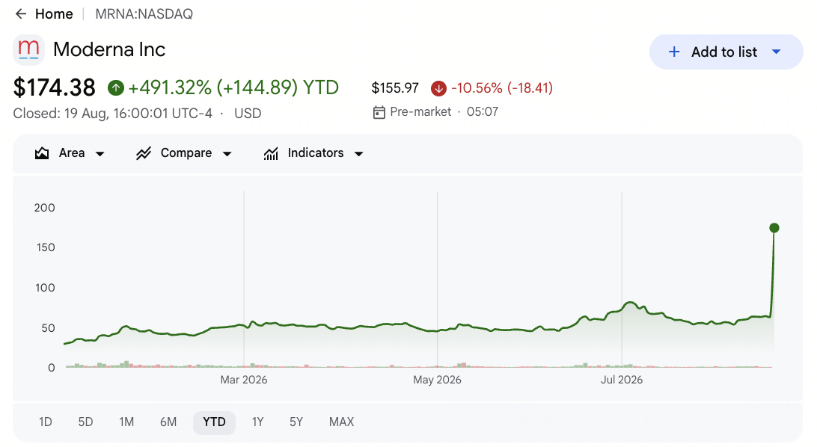Click the plus icon in Add to list

[673, 52]
